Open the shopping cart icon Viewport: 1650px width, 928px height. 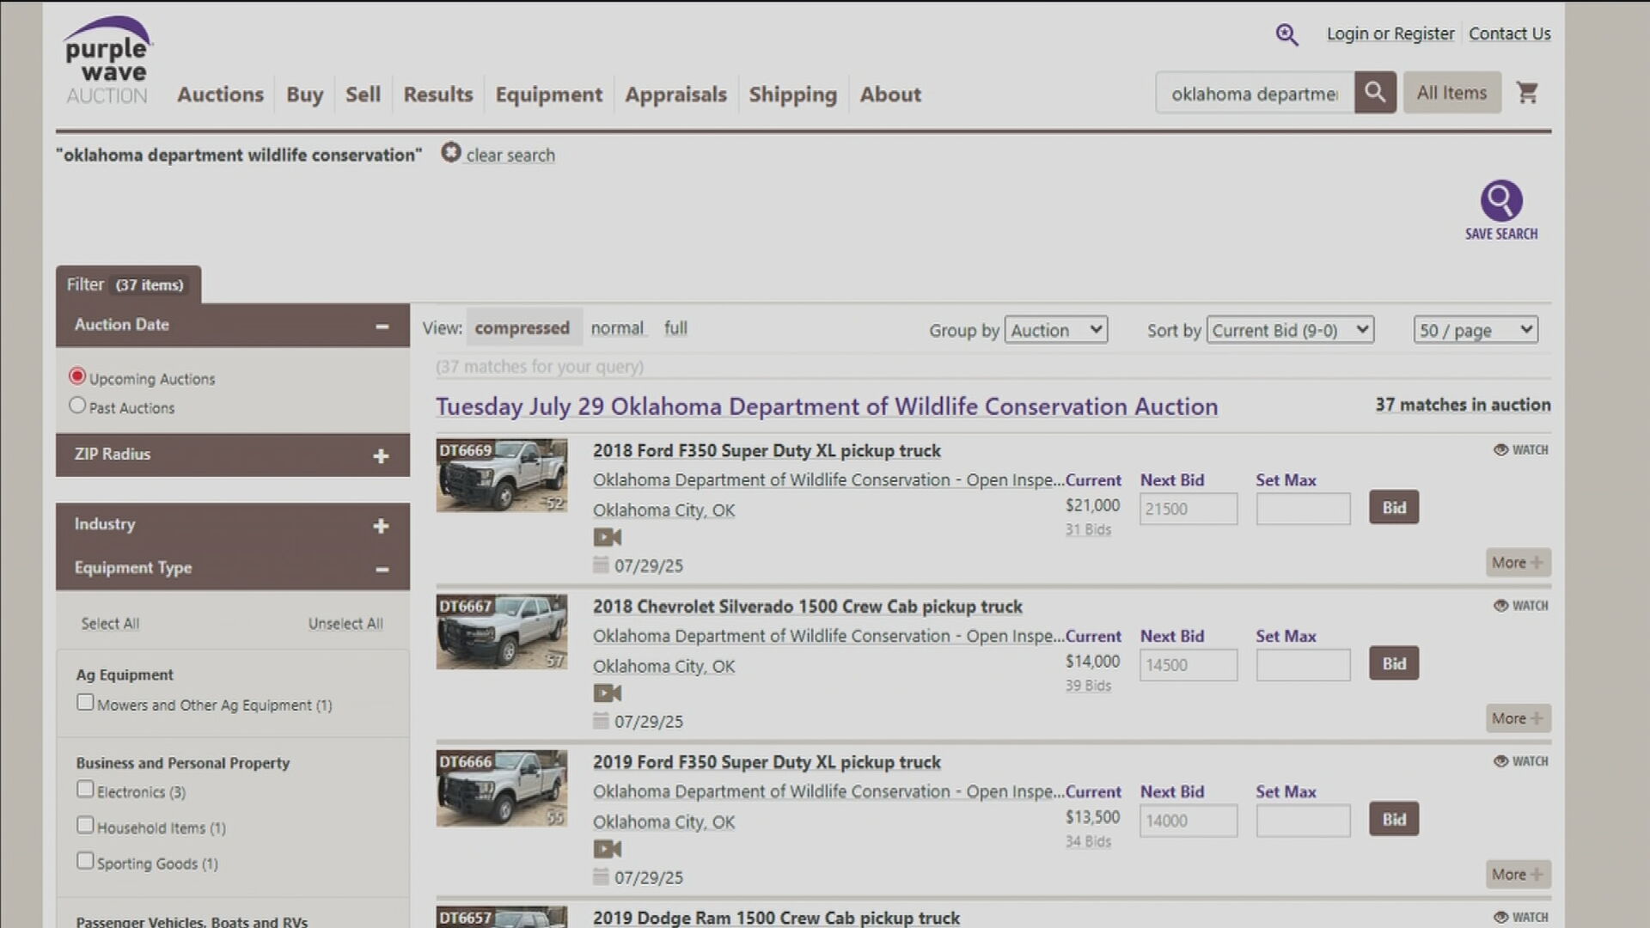[1527, 93]
